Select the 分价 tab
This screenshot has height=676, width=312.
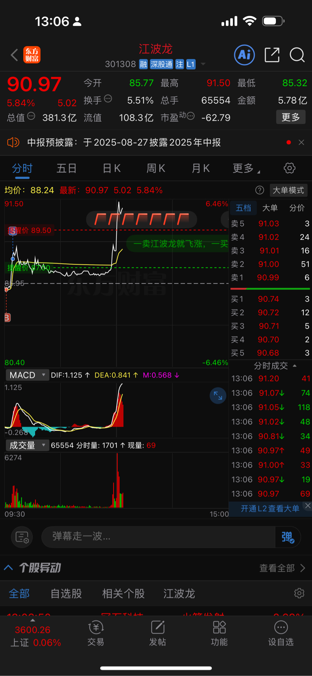tap(297, 208)
